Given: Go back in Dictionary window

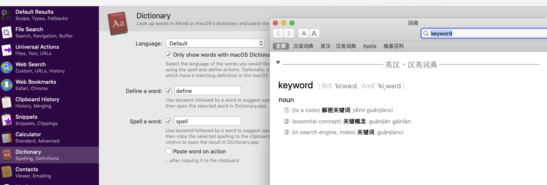Looking at the screenshot, I should [278, 34].
